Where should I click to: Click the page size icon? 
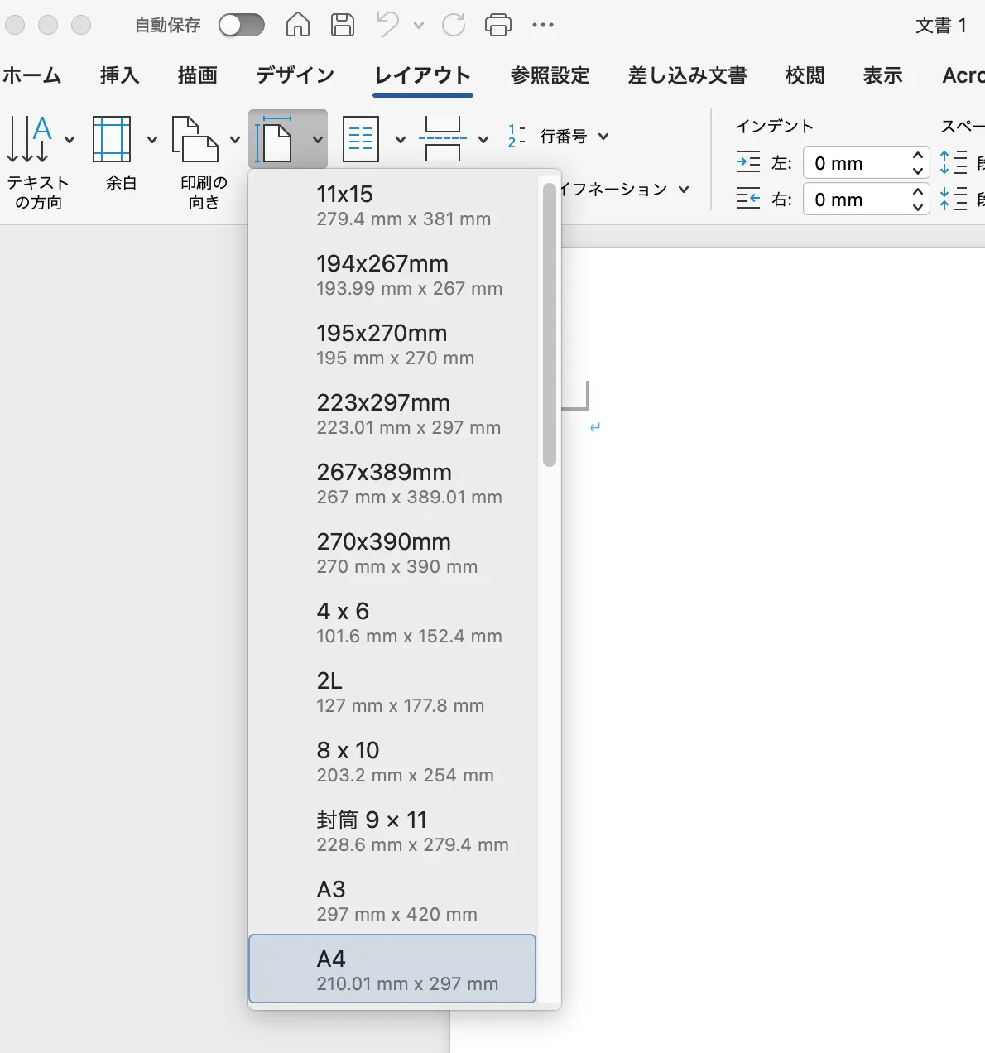(x=275, y=139)
